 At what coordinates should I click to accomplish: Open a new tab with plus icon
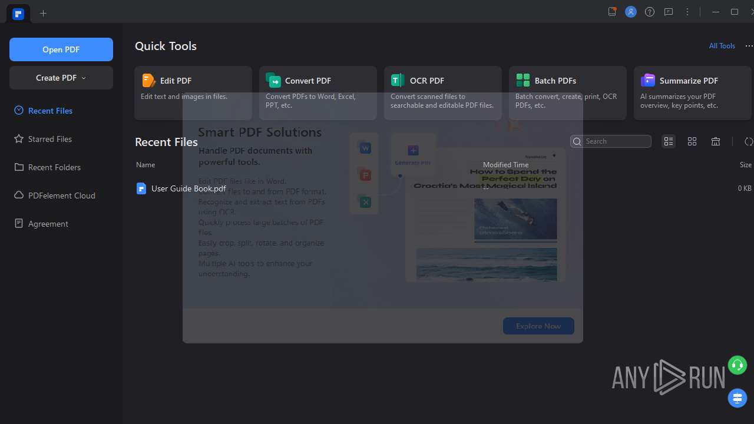pos(43,13)
